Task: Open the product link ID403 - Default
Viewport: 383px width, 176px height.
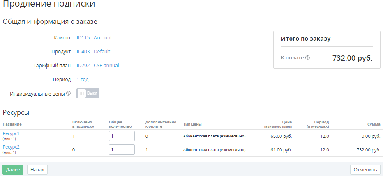Action: [x=93, y=52]
